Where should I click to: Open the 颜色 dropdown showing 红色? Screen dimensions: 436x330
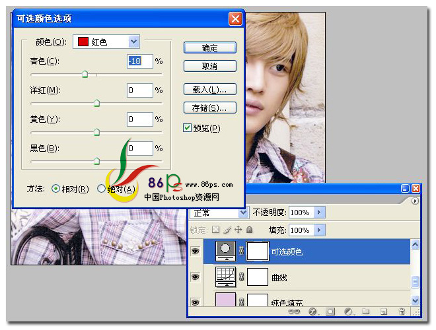point(106,42)
